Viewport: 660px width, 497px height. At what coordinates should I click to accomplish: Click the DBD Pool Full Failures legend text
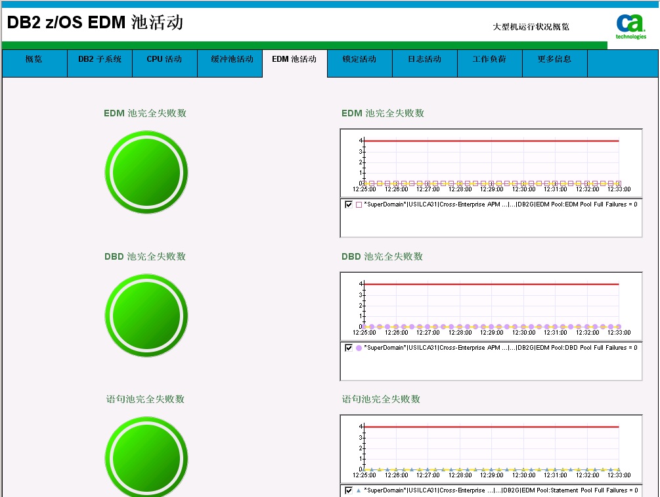(x=500, y=348)
